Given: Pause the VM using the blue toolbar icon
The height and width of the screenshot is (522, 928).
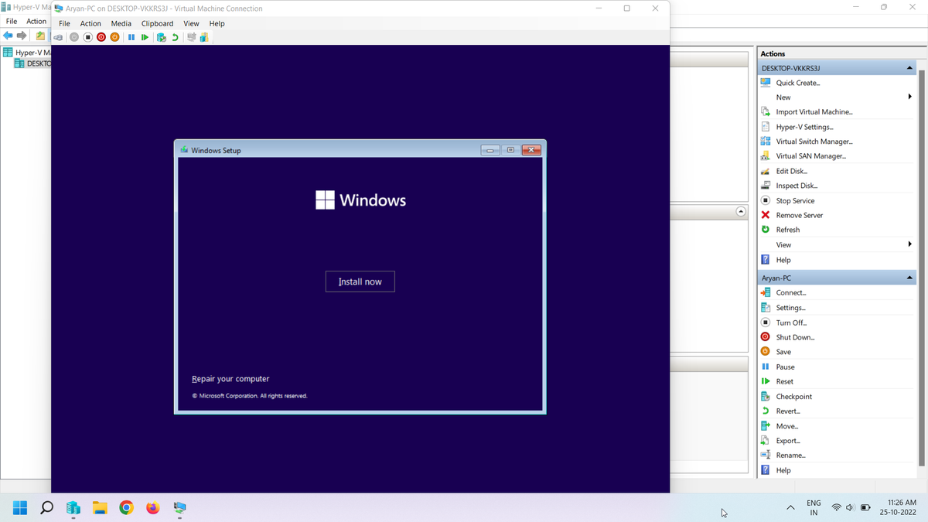Looking at the screenshot, I should 131,37.
